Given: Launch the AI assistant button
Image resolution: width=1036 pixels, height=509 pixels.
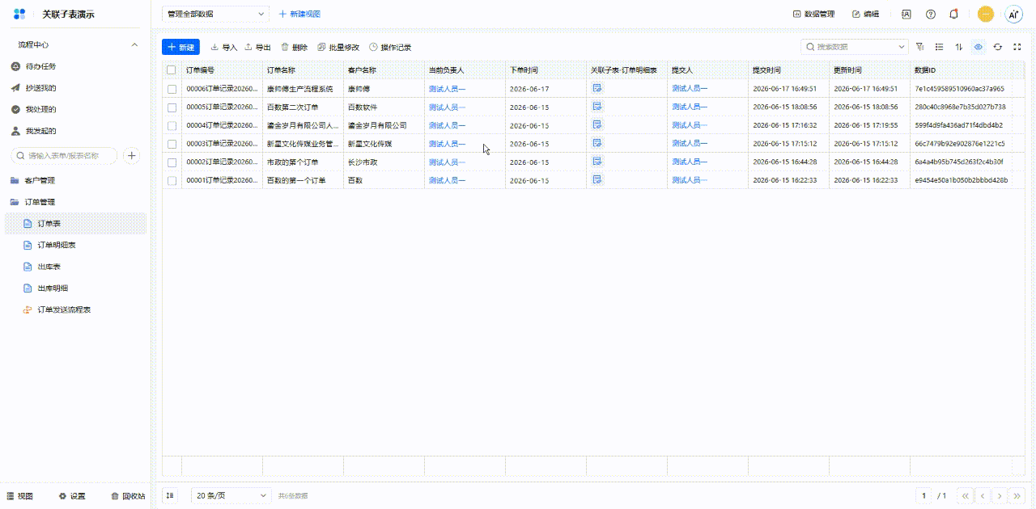Looking at the screenshot, I should pyautogui.click(x=1013, y=14).
